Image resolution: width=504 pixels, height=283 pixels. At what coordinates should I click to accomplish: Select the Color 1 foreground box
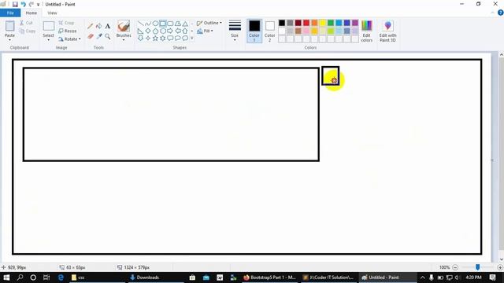pyautogui.click(x=254, y=31)
